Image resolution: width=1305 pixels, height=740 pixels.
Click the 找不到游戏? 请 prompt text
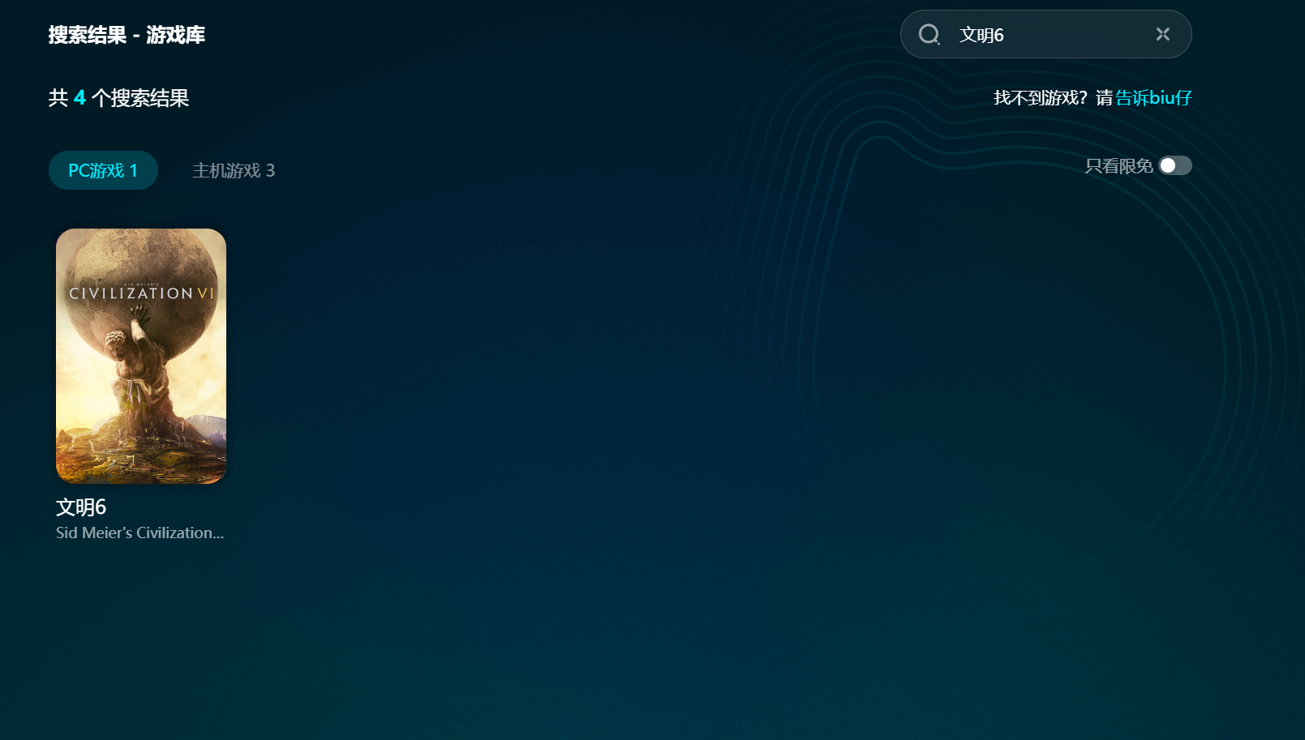(x=1053, y=98)
